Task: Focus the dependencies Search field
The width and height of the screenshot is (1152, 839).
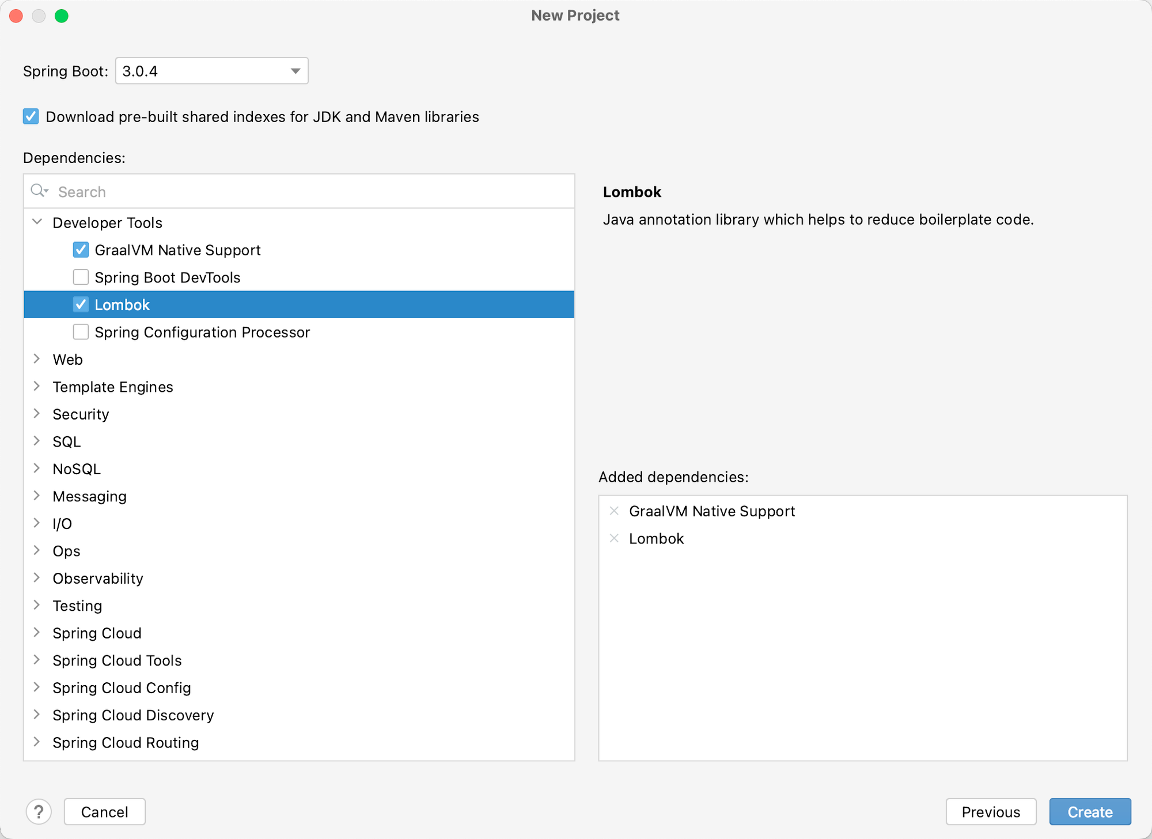Action: click(299, 191)
